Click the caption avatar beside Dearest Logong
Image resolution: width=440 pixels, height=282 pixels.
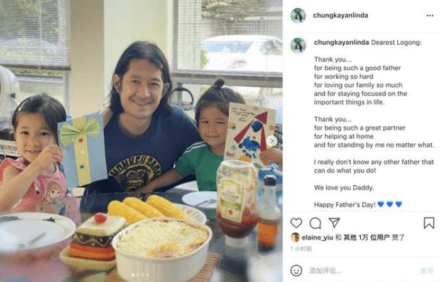pyautogui.click(x=298, y=45)
